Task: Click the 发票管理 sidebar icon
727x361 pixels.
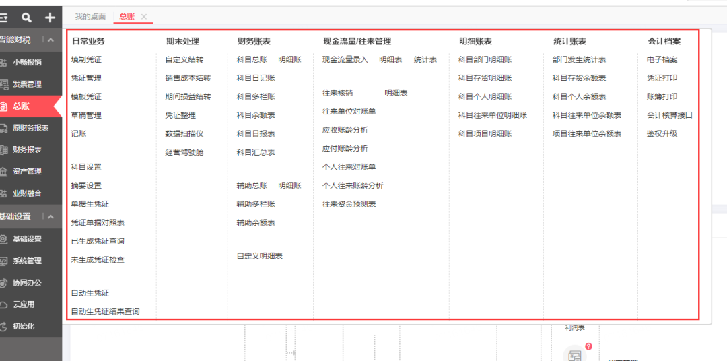Action: (4, 84)
